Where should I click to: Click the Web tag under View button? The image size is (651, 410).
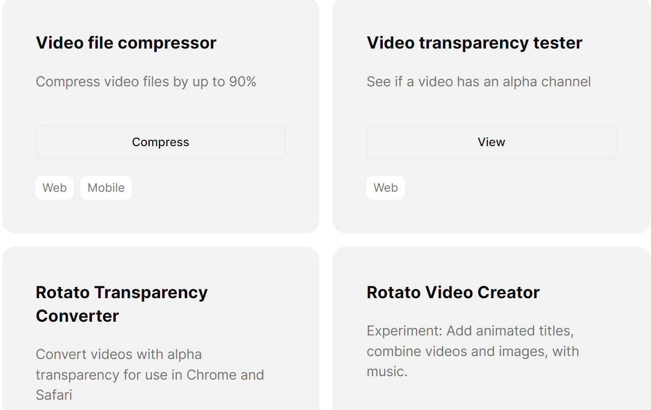(x=386, y=188)
